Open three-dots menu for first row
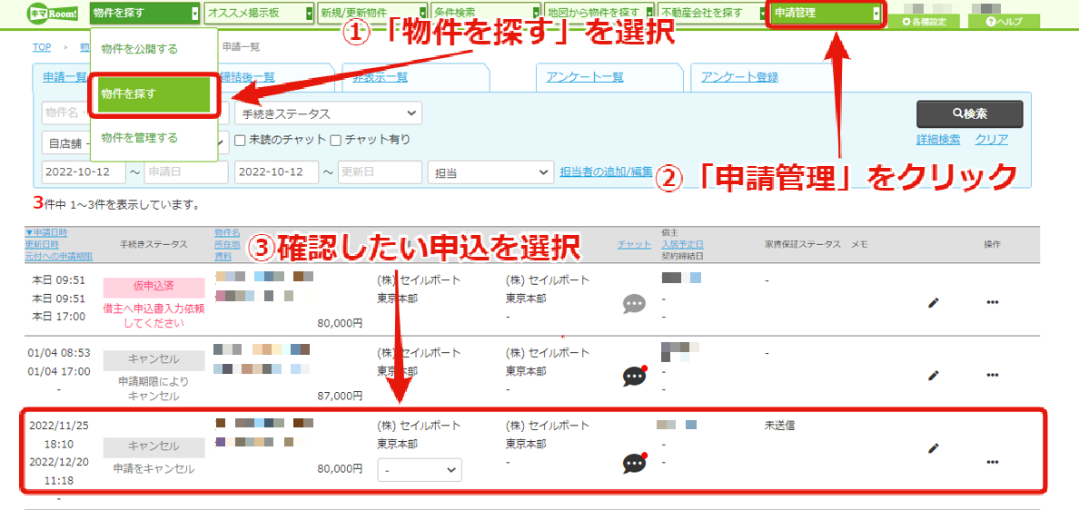Image resolution: width=1079 pixels, height=510 pixels. 993,302
